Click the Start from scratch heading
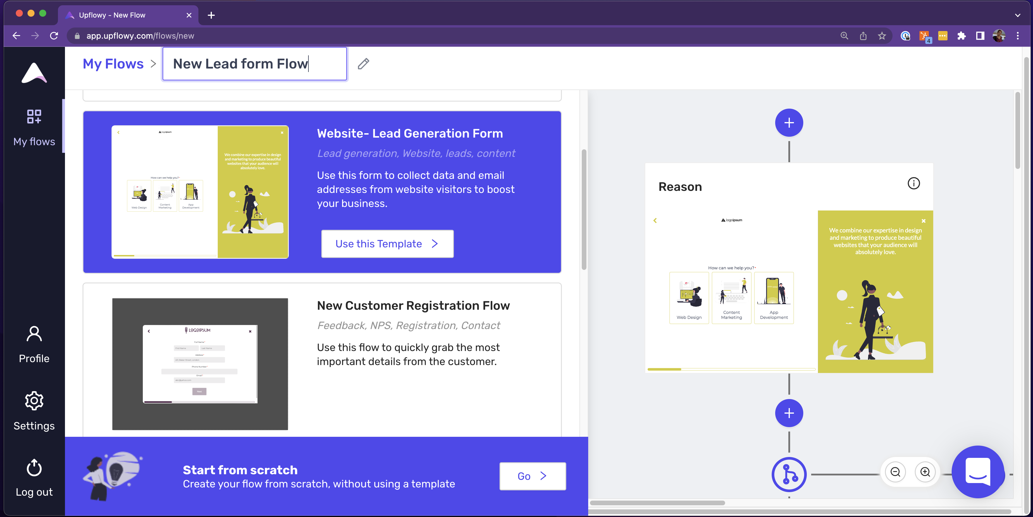Screen dimensions: 1033x517 [x=240, y=470]
